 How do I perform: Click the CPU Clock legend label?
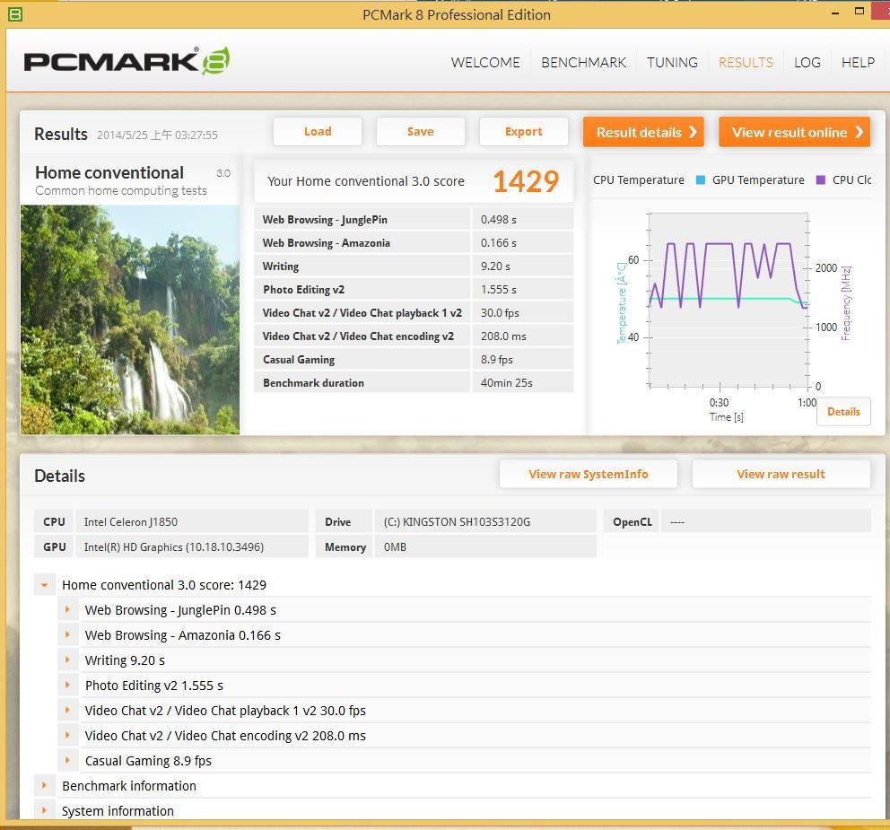click(851, 180)
